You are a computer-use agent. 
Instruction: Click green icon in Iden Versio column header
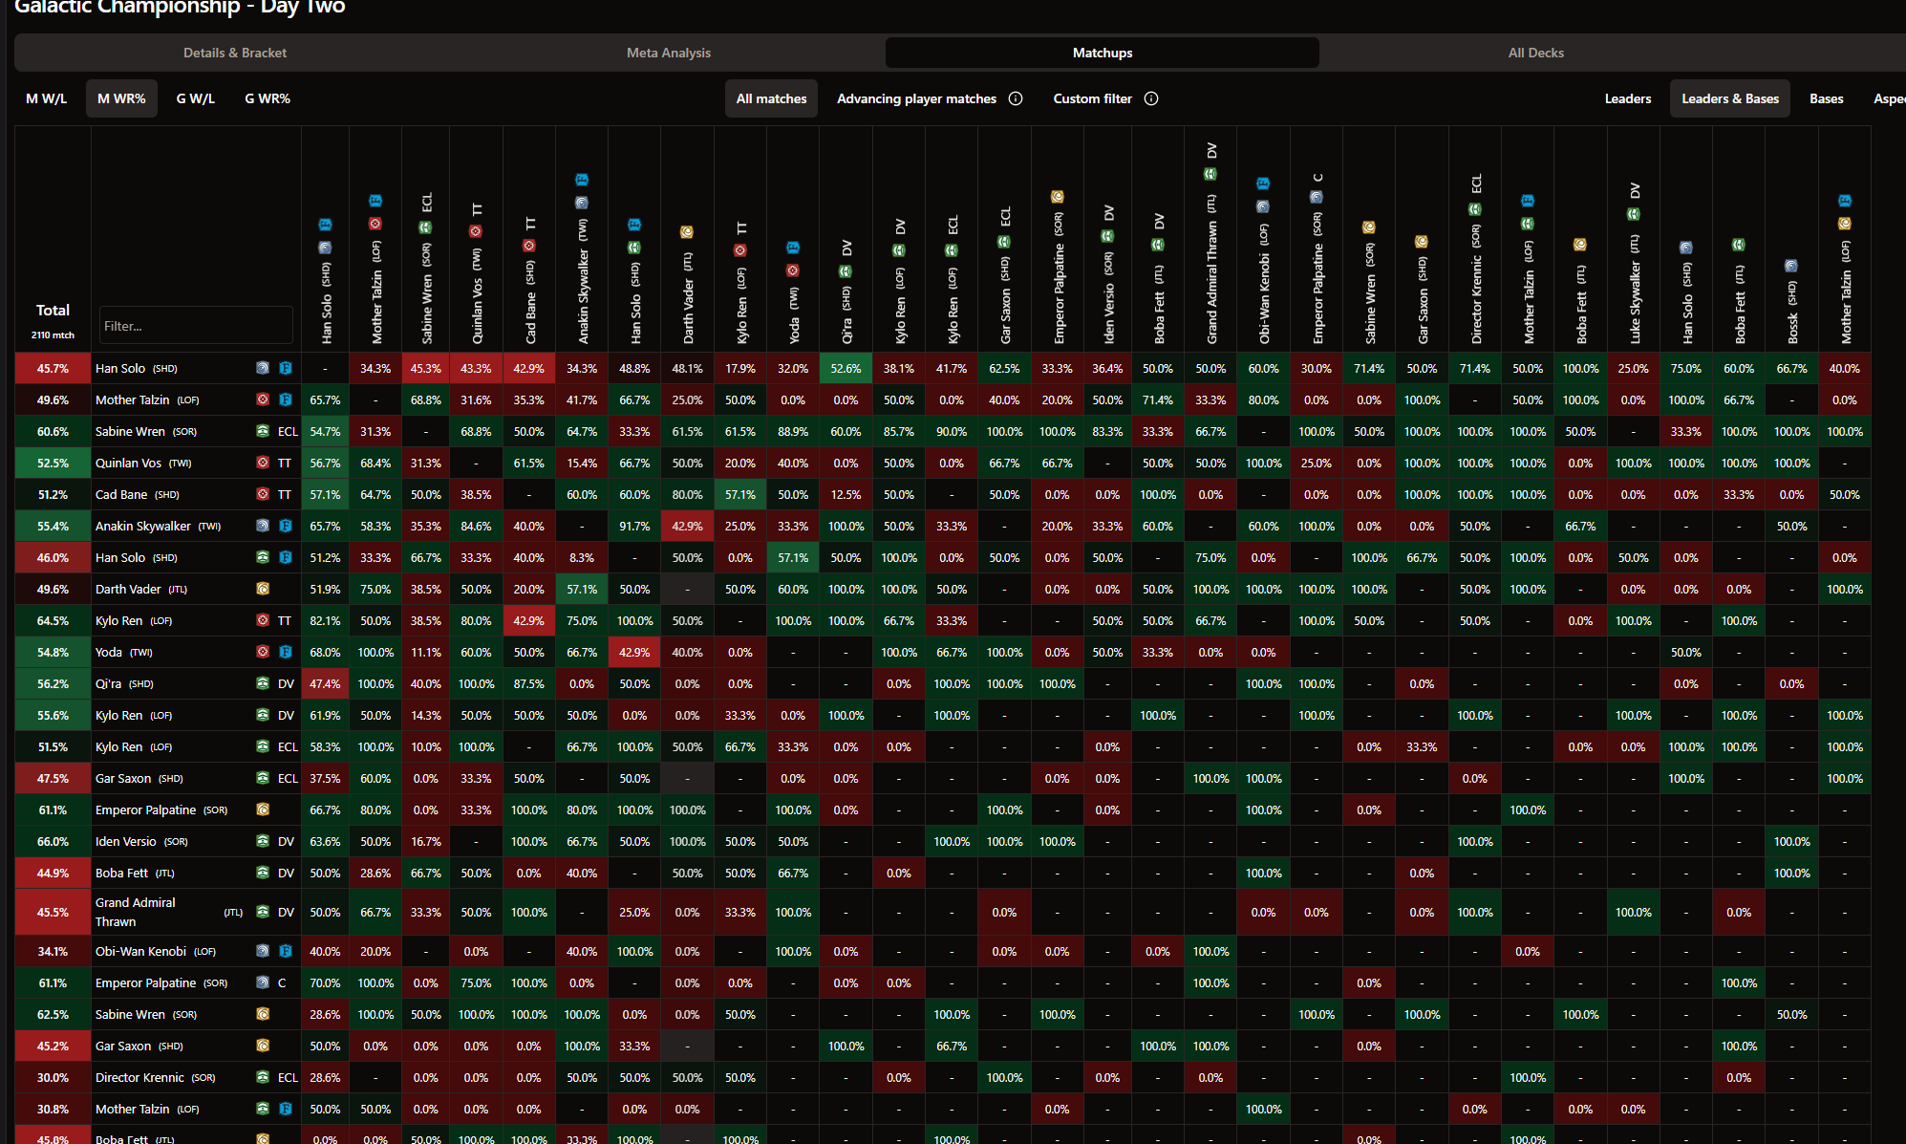pyautogui.click(x=1107, y=236)
